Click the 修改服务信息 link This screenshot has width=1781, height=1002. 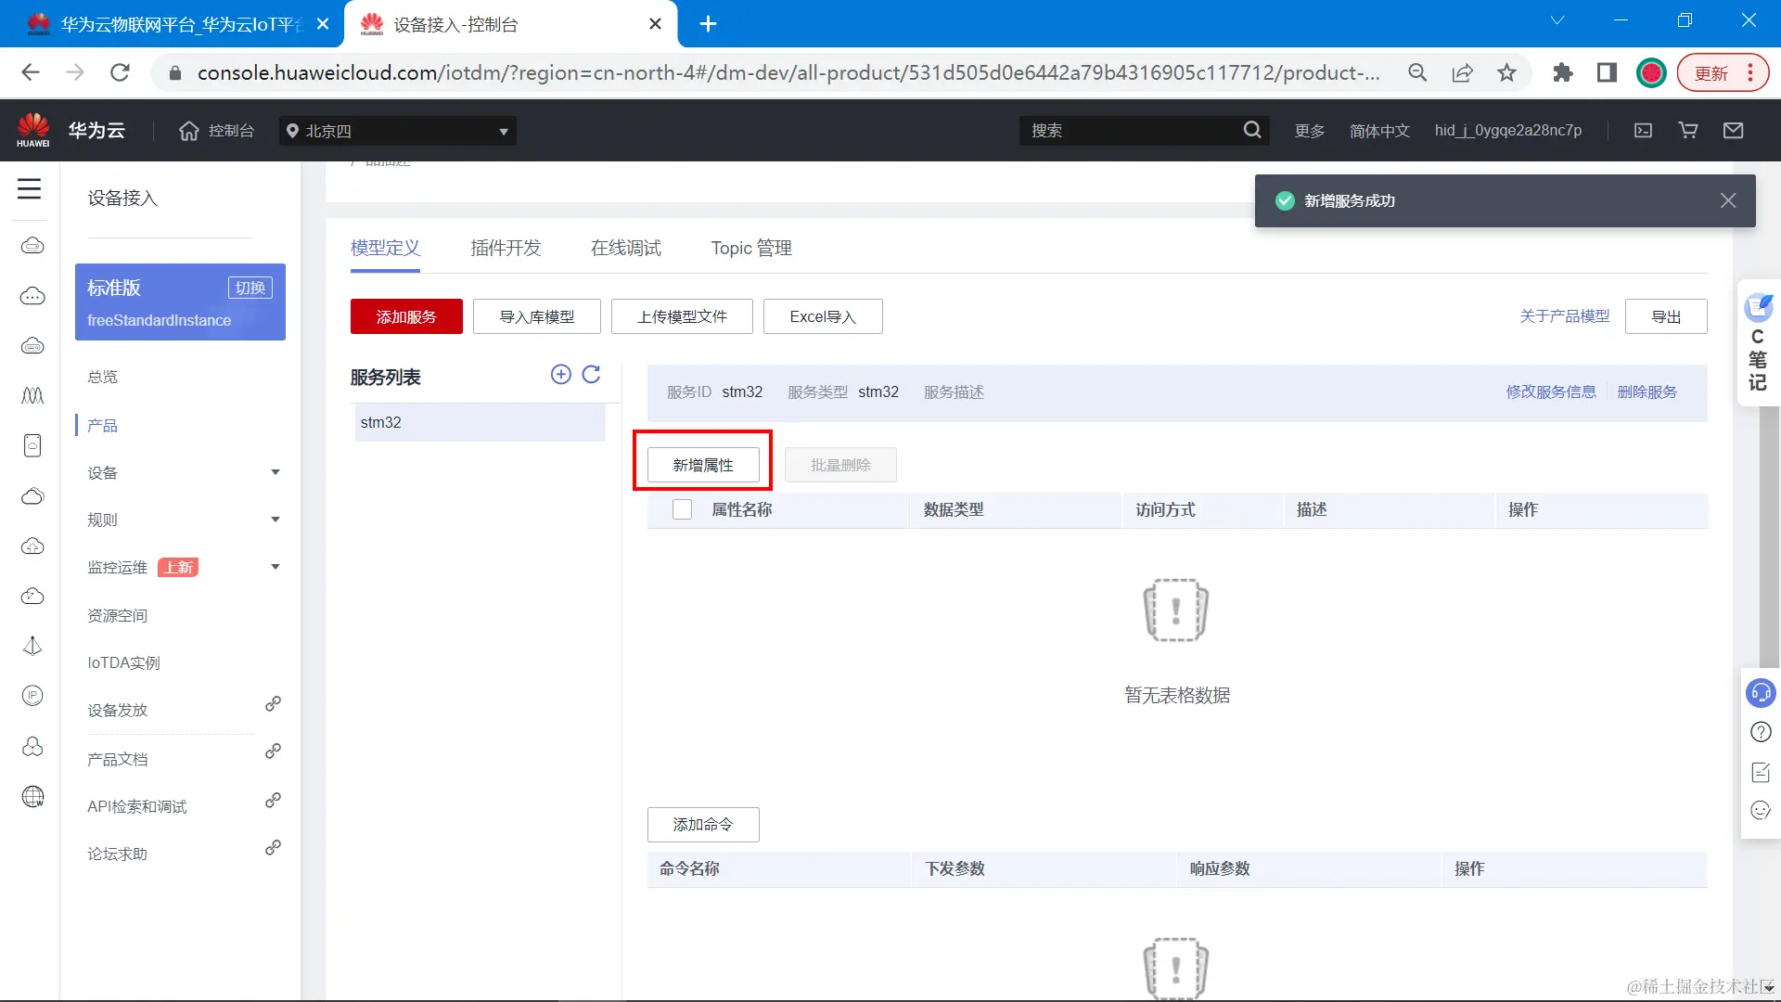coord(1551,392)
